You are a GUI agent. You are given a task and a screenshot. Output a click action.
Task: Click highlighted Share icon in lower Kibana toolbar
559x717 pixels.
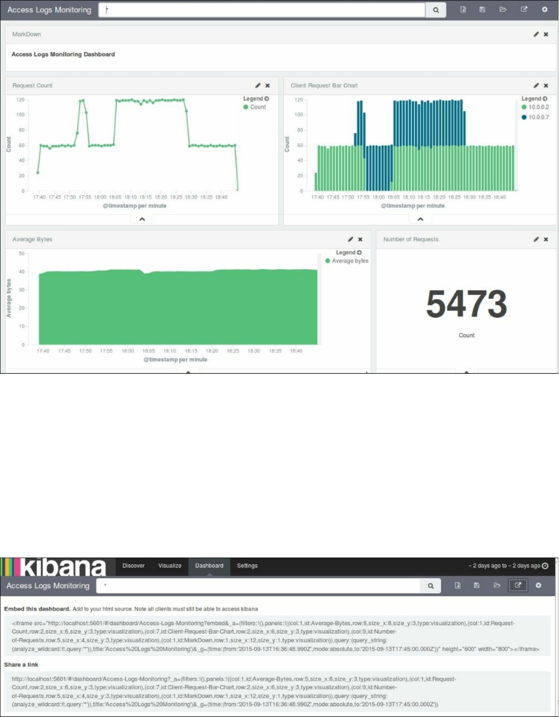(x=518, y=586)
